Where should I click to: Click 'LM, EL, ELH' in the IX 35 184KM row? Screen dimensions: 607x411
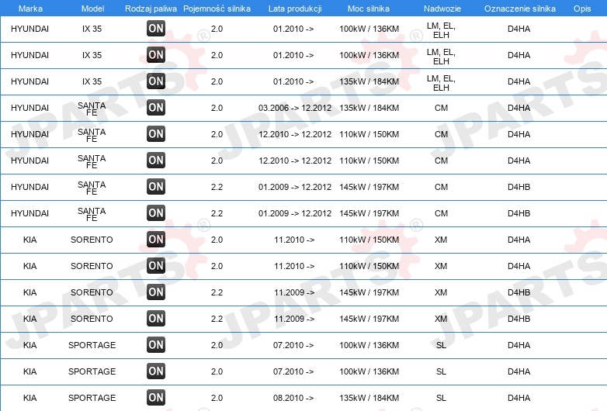click(441, 83)
